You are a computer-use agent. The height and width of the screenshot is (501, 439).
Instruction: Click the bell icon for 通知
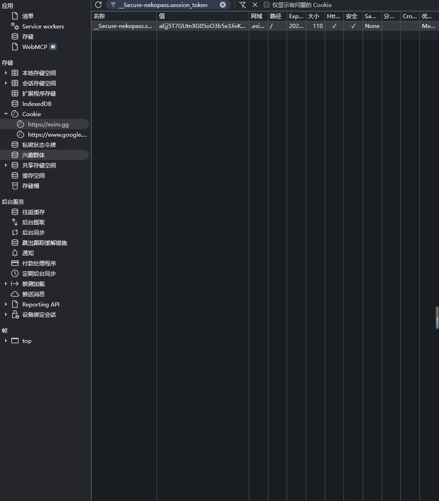coord(15,253)
